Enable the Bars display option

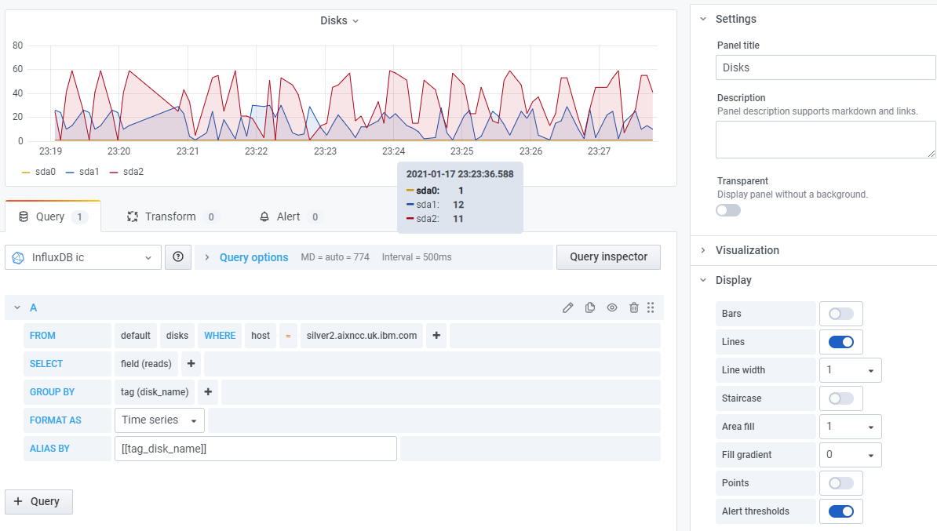click(840, 313)
